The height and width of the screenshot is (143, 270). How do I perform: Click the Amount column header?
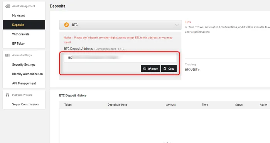point(171,105)
